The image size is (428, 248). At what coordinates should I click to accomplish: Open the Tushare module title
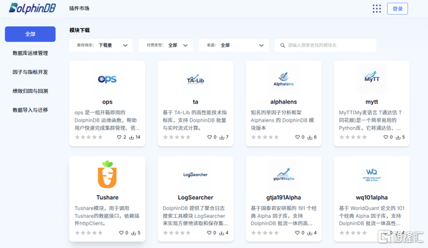[107, 197]
